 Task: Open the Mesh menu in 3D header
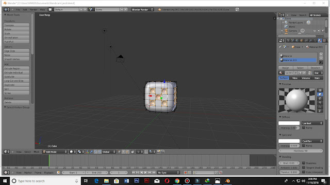(x=37, y=152)
